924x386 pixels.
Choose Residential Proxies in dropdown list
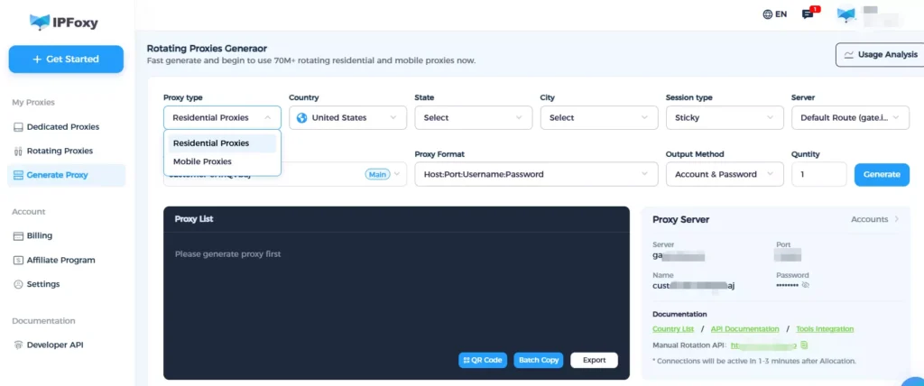point(211,142)
